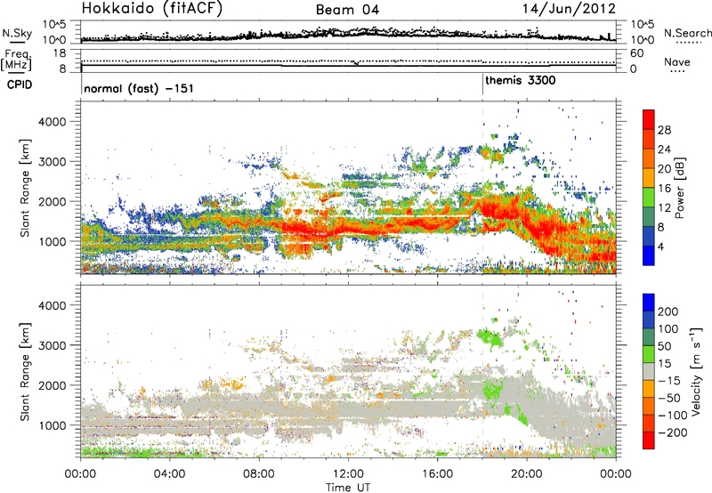Viewport: 712px width, 493px height.
Task: Click the 'N.Search' legend label
Action: (x=687, y=33)
